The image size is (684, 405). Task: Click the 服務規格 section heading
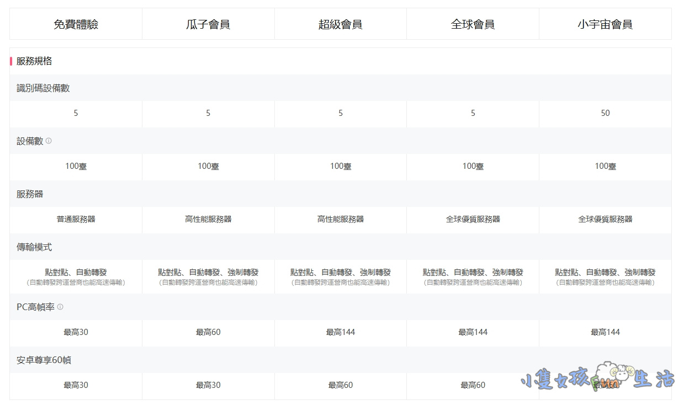[34, 61]
